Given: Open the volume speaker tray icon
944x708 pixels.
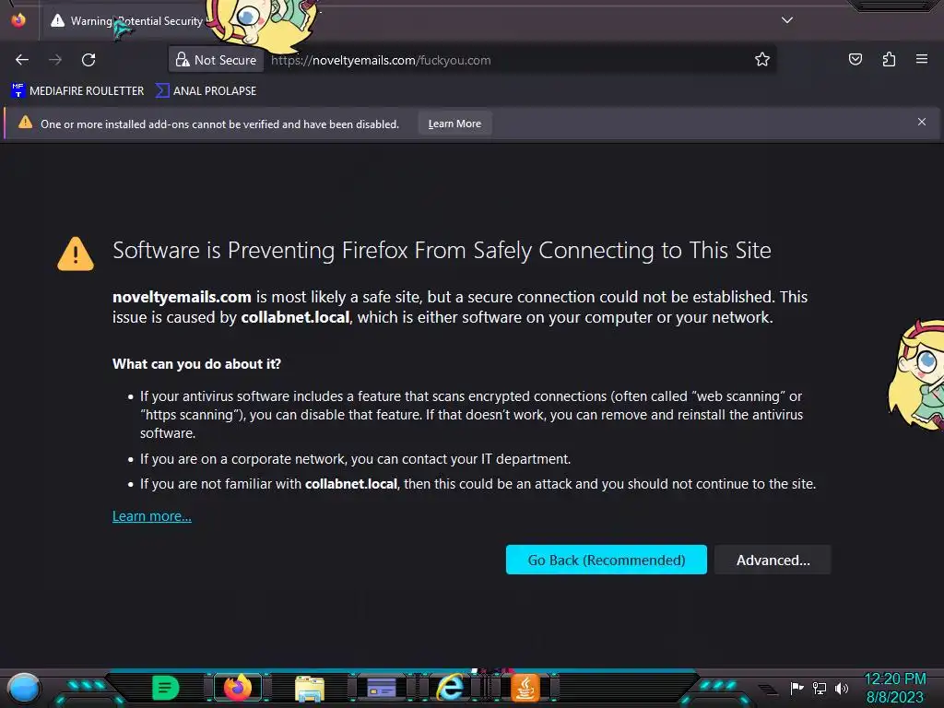Looking at the screenshot, I should coord(842,688).
